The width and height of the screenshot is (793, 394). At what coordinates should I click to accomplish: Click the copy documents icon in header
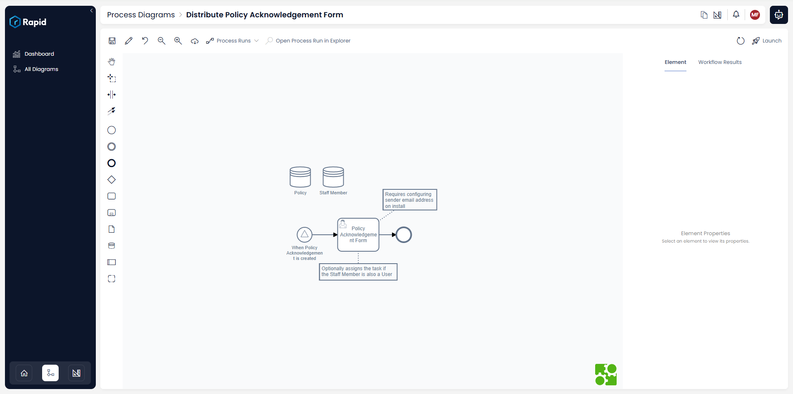pos(704,15)
